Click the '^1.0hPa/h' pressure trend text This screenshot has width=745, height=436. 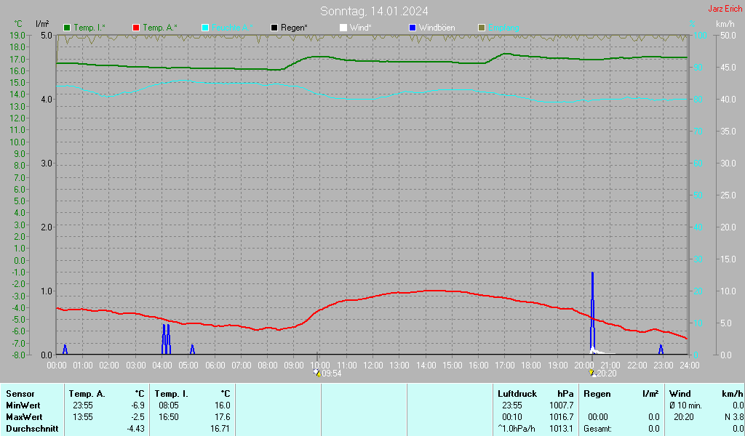[517, 429]
